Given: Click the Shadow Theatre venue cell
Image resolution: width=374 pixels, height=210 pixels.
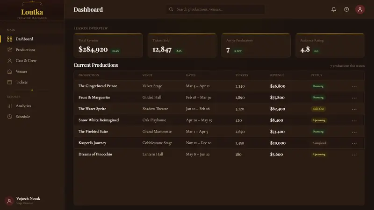Looking at the screenshot, I should pyautogui.click(x=155, y=109).
